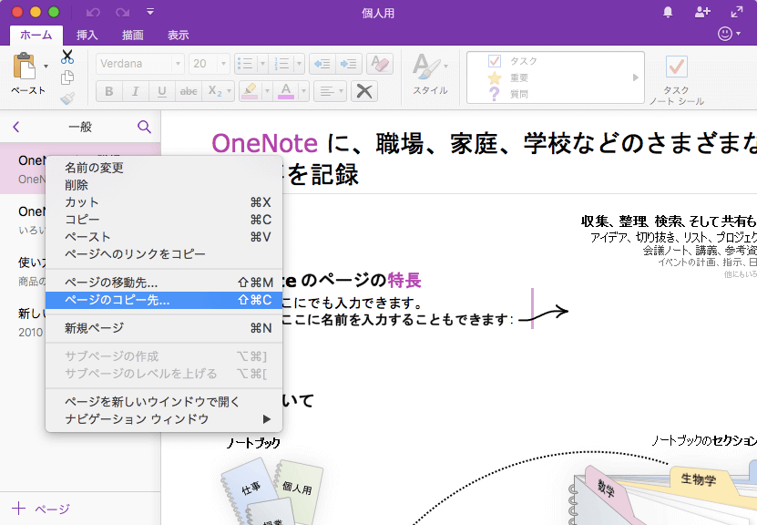
Task: Decrease indent of text
Action: click(322, 63)
